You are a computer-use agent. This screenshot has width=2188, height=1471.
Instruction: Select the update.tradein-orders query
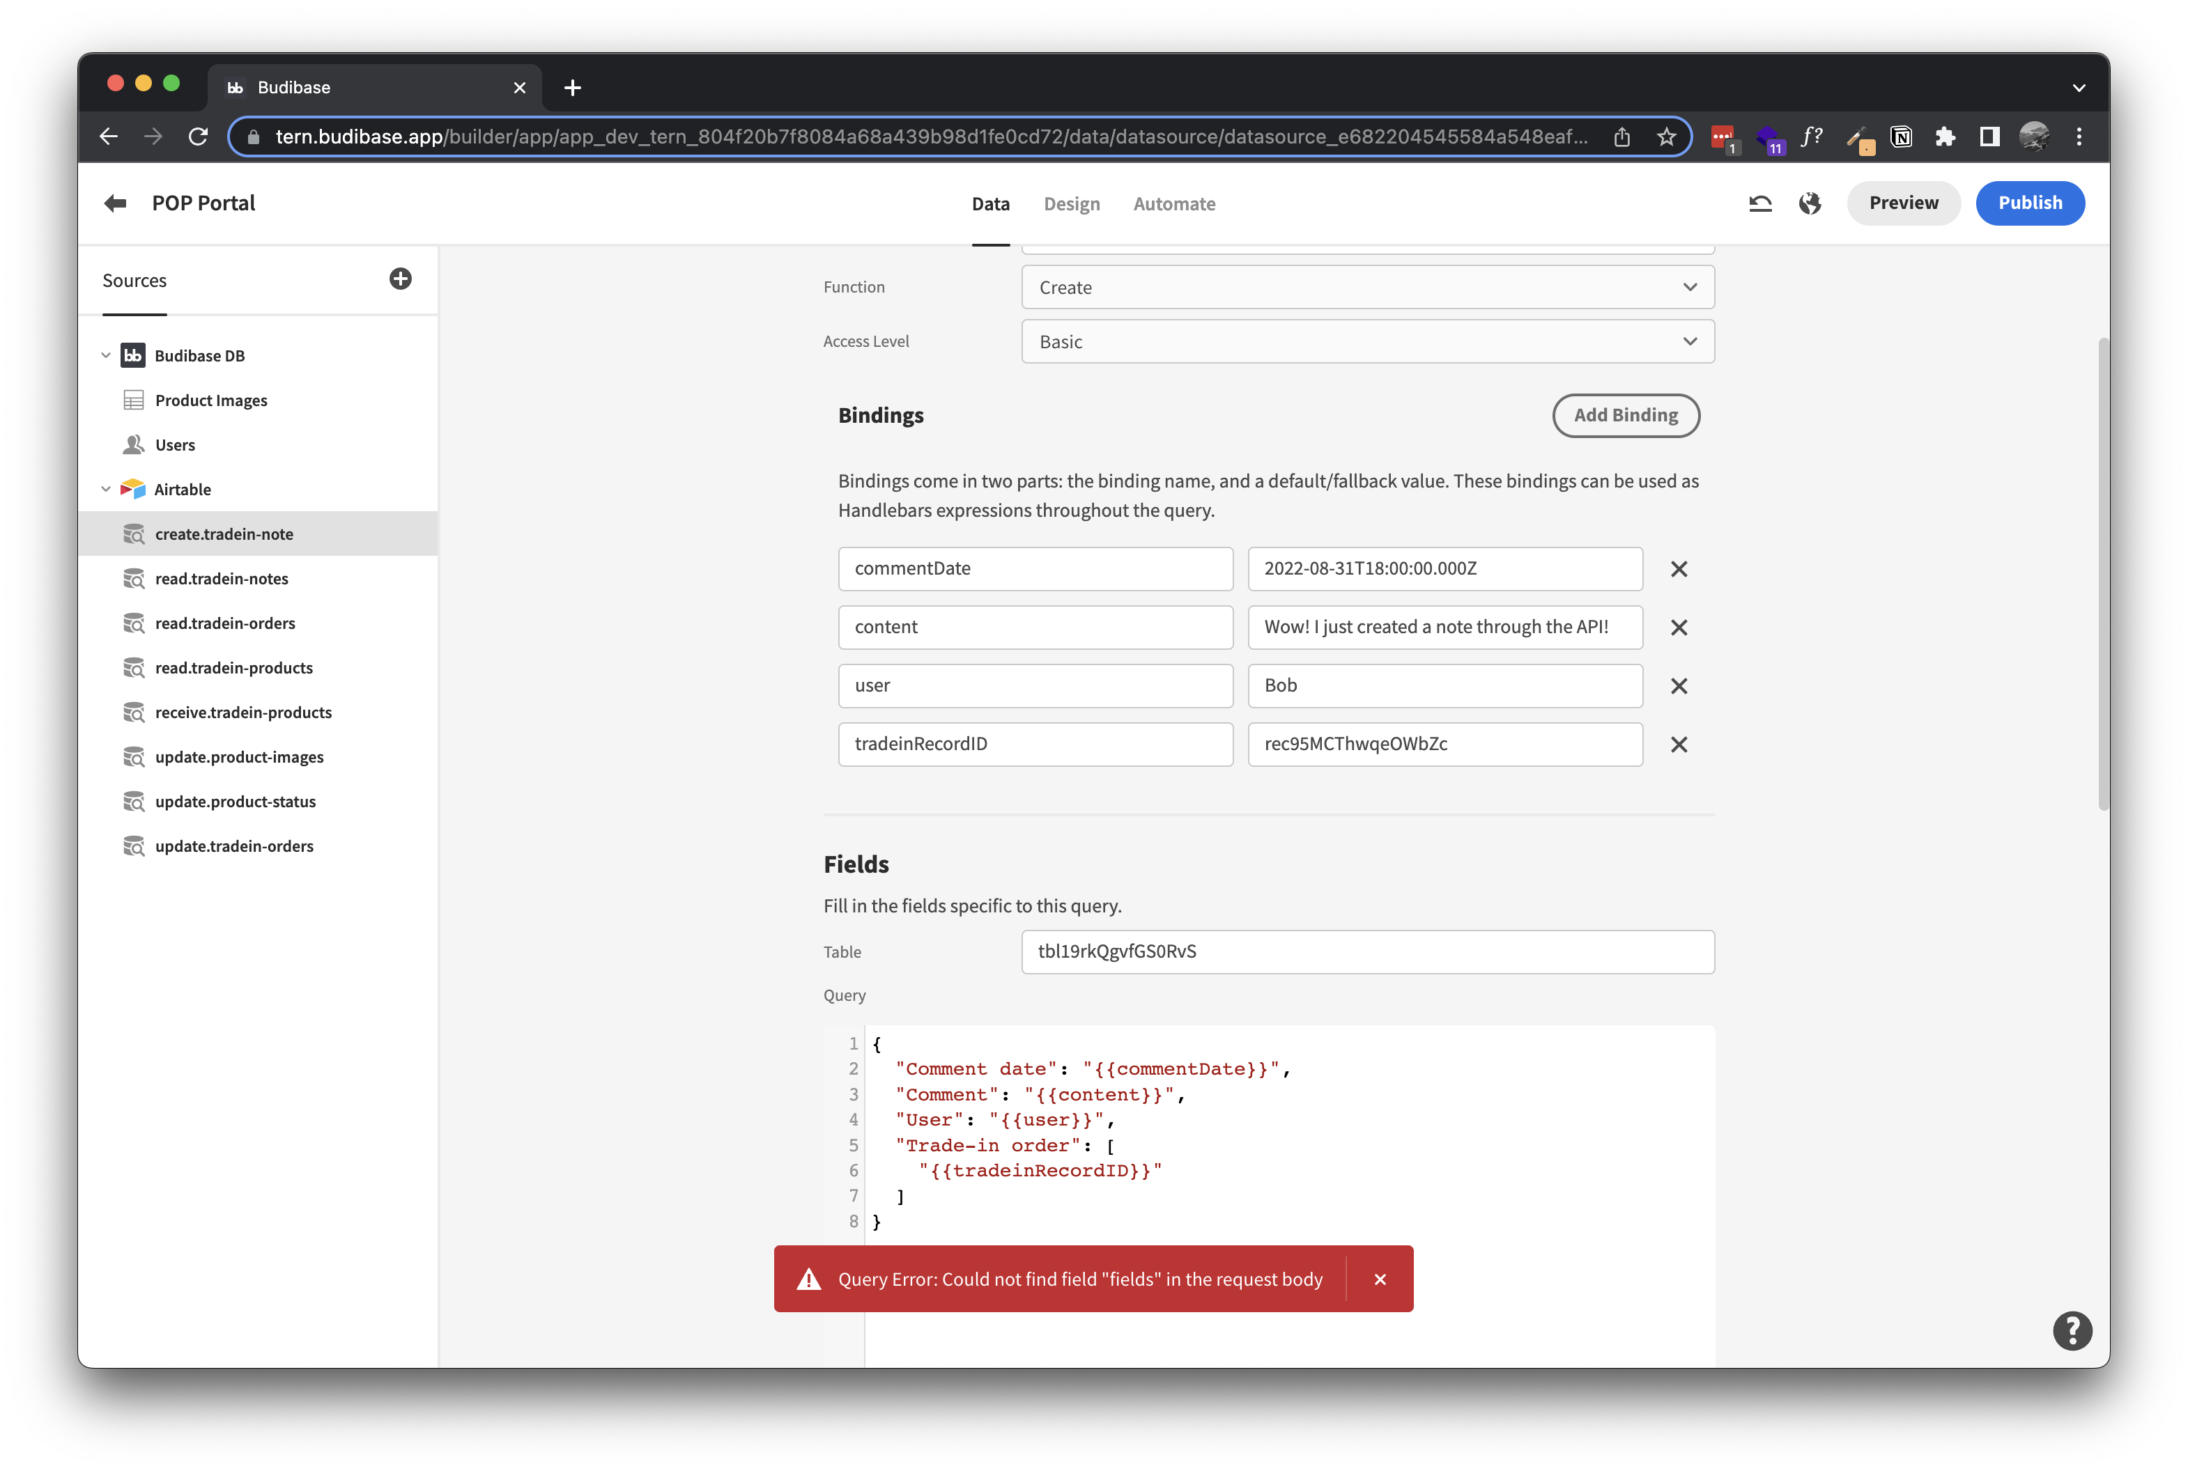[x=258, y=846]
